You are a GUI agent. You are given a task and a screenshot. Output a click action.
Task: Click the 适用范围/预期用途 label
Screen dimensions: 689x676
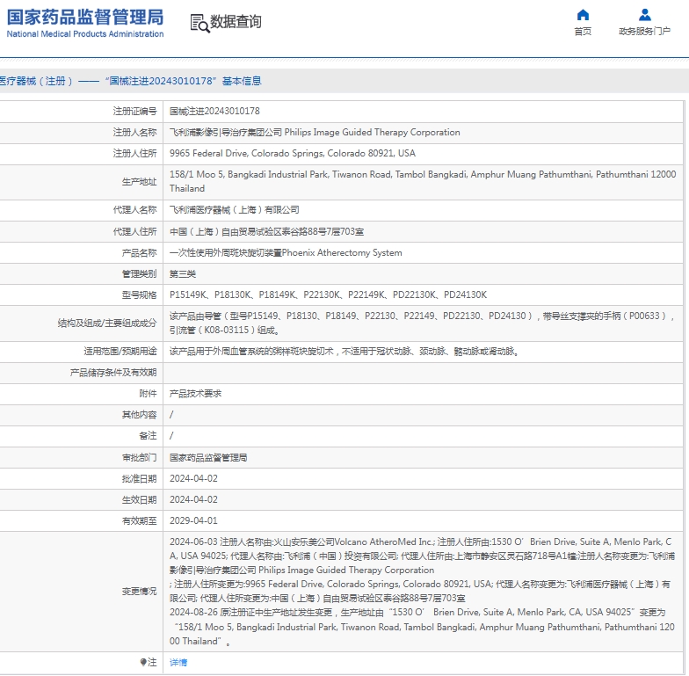point(120,352)
